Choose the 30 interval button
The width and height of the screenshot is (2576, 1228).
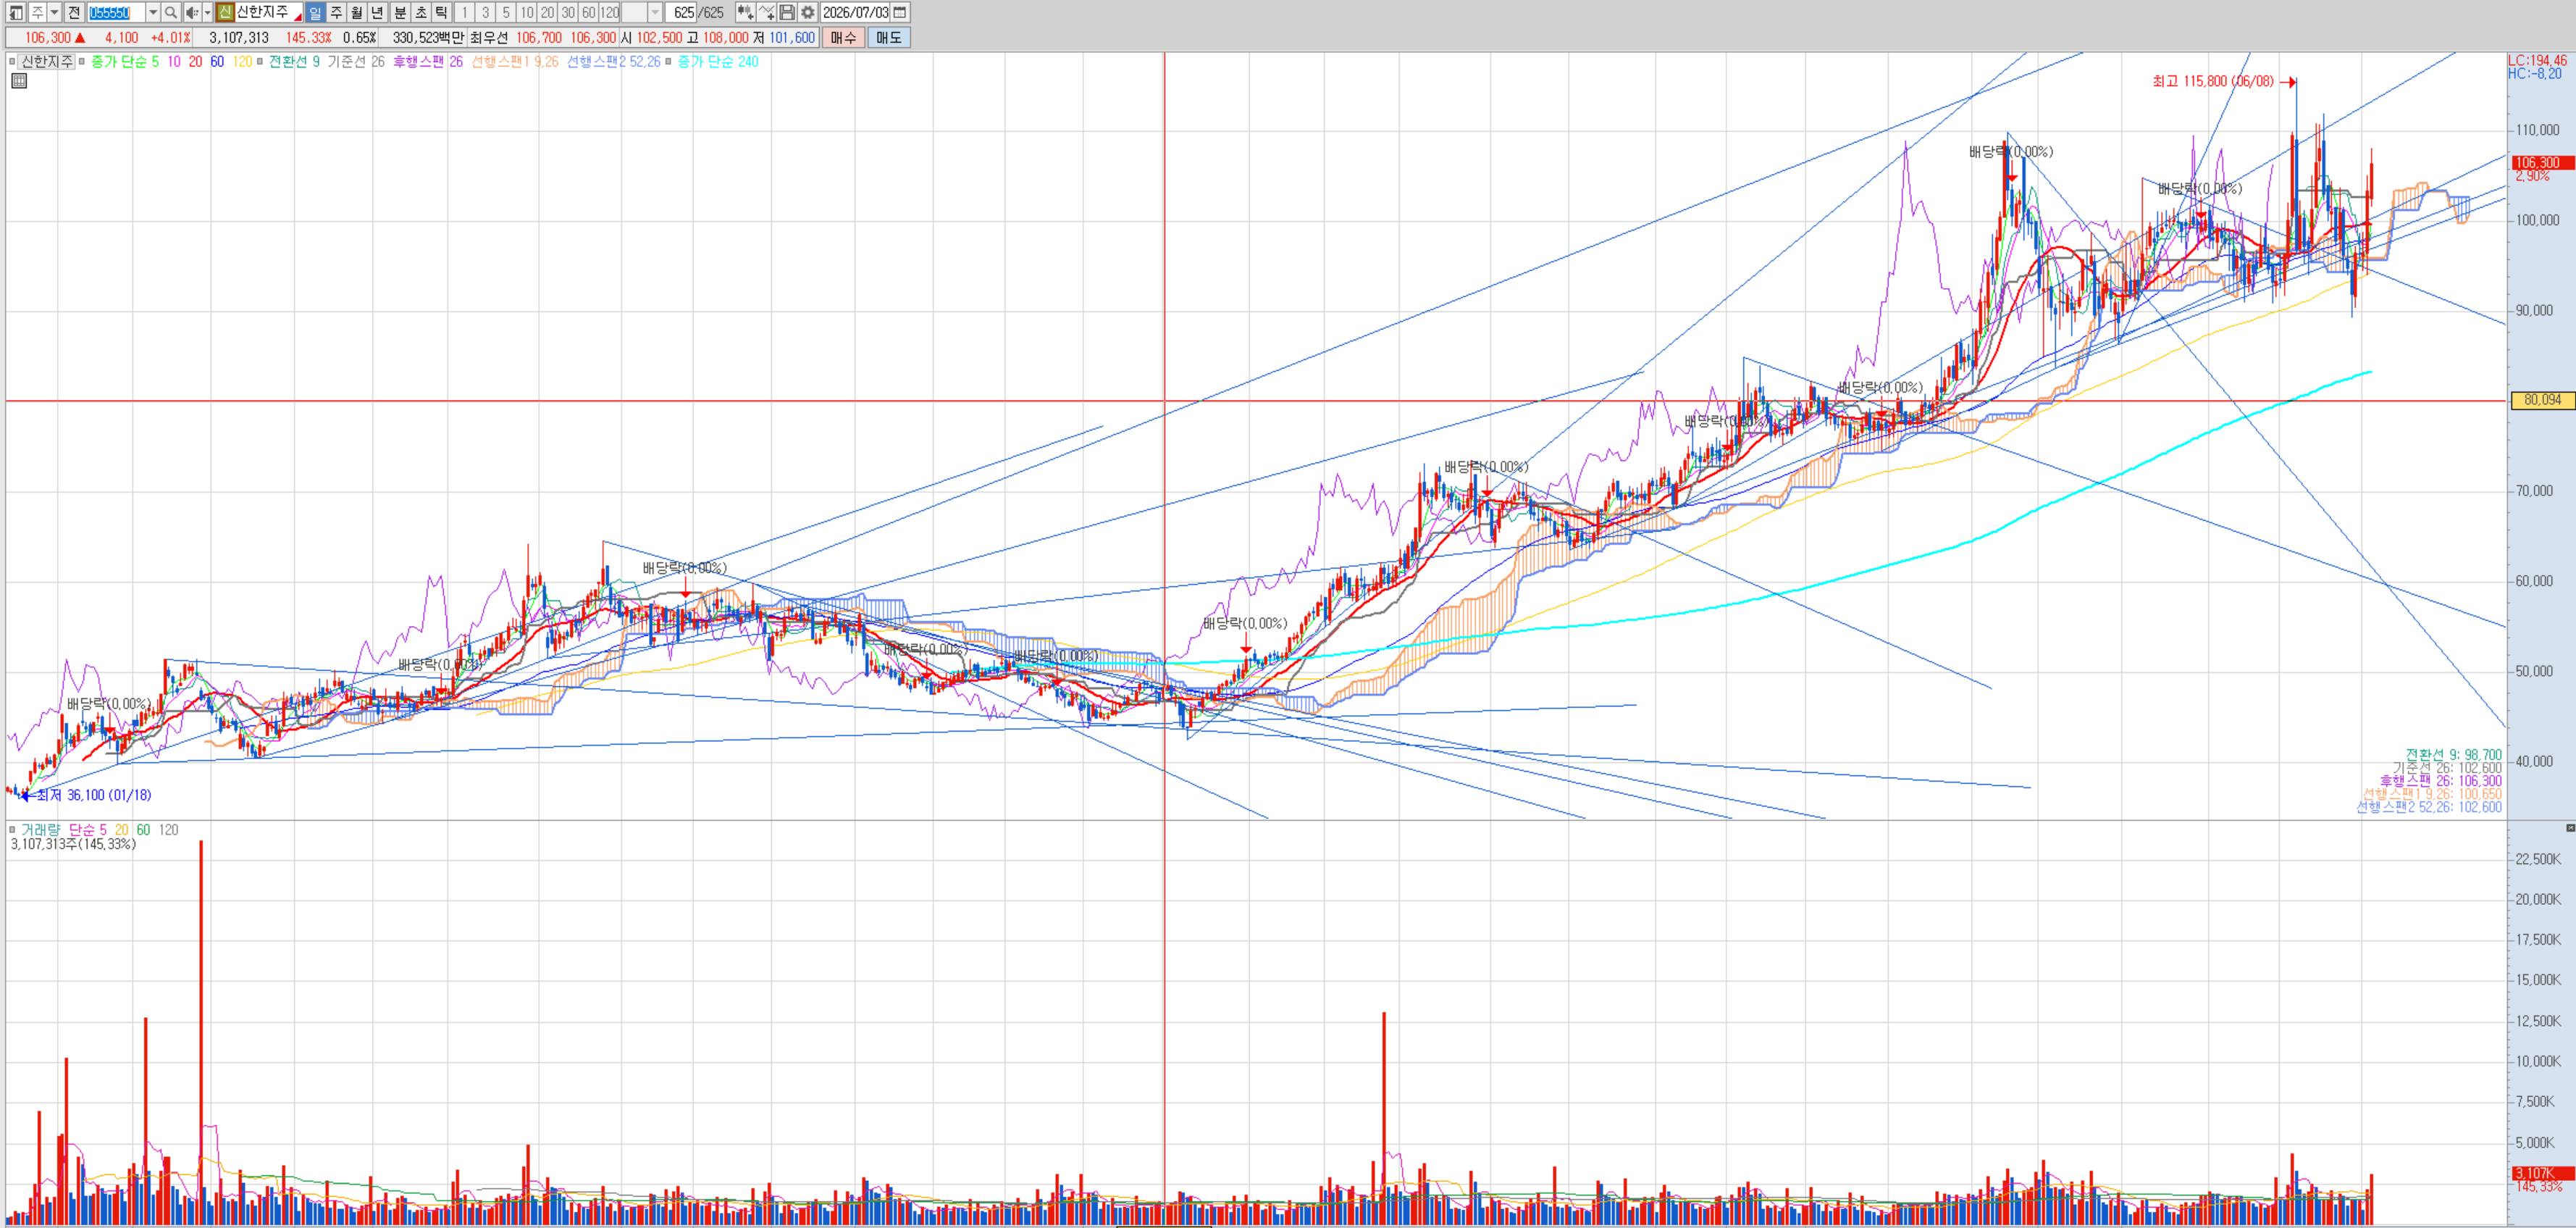tap(568, 13)
